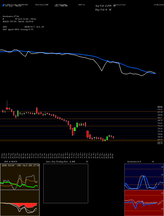
Task: Select the 'Avg Vol: 2.298 M' text
Action: pos(105,6)
